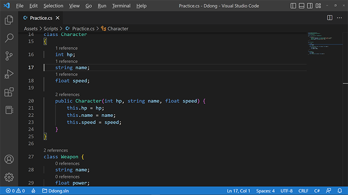Click the flame icon in status bar
Screen dimensions: 348x195
(33, 191)
